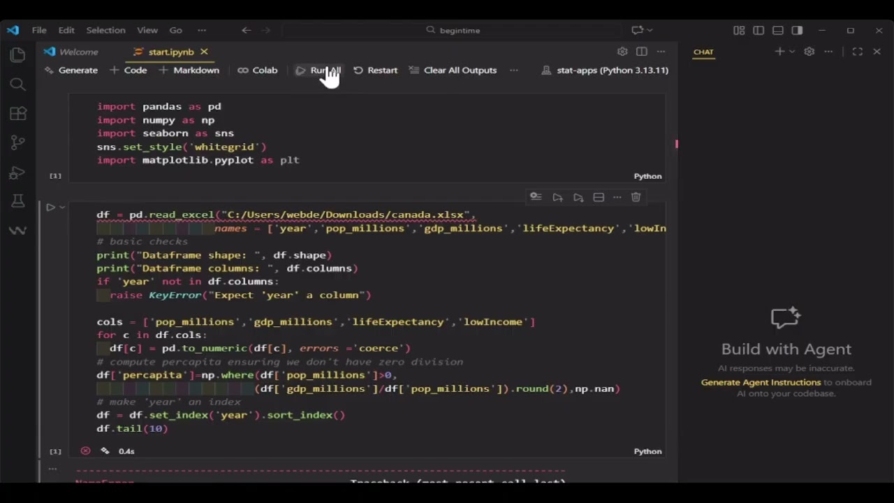This screenshot has width=894, height=503.
Task: Go forward with the right arrow in title bar
Action: (265, 30)
